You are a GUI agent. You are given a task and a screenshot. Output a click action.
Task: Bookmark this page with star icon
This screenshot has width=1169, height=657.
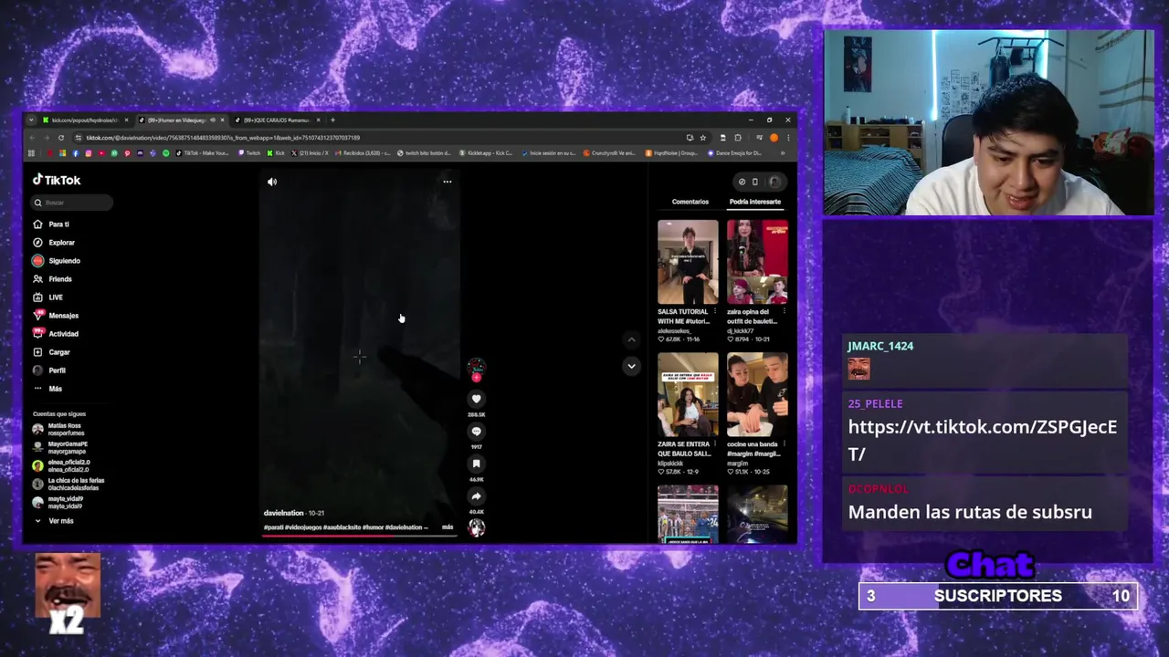[702, 138]
